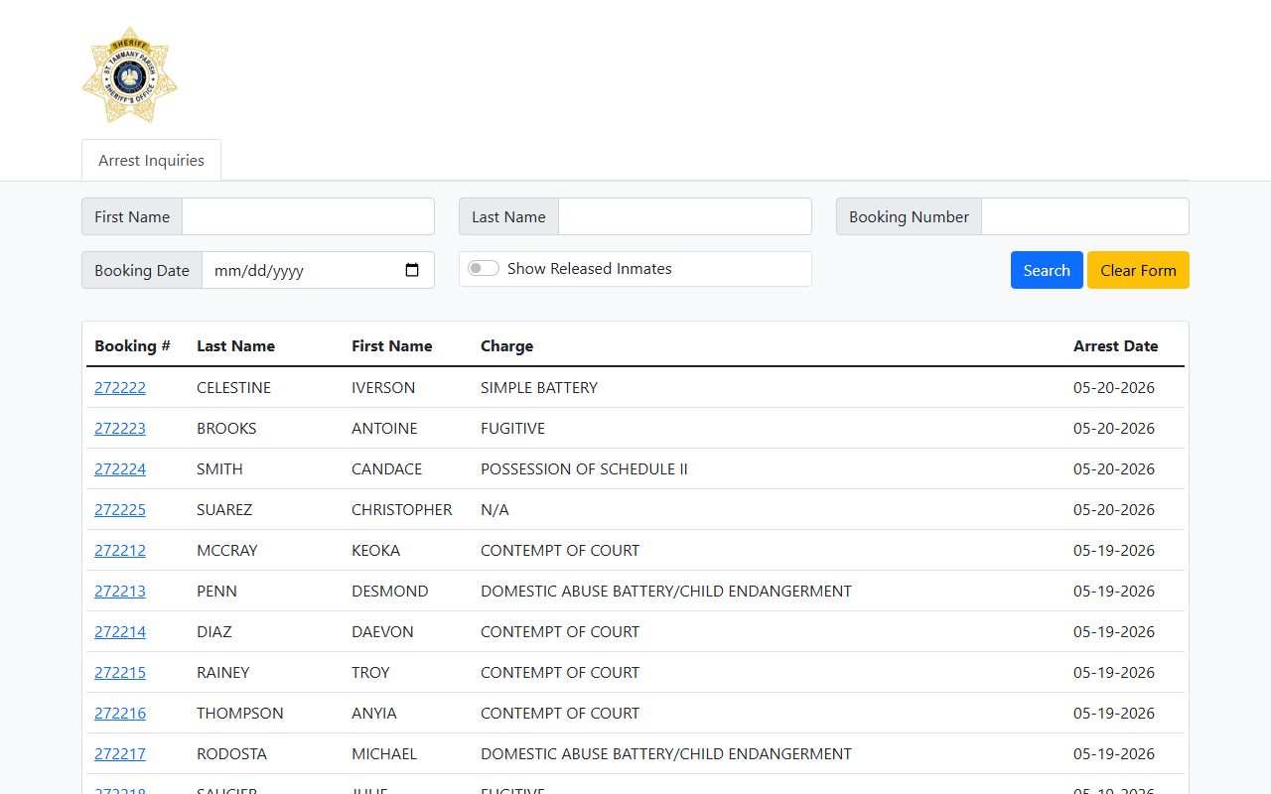Open booking number 272225 link

point(120,509)
